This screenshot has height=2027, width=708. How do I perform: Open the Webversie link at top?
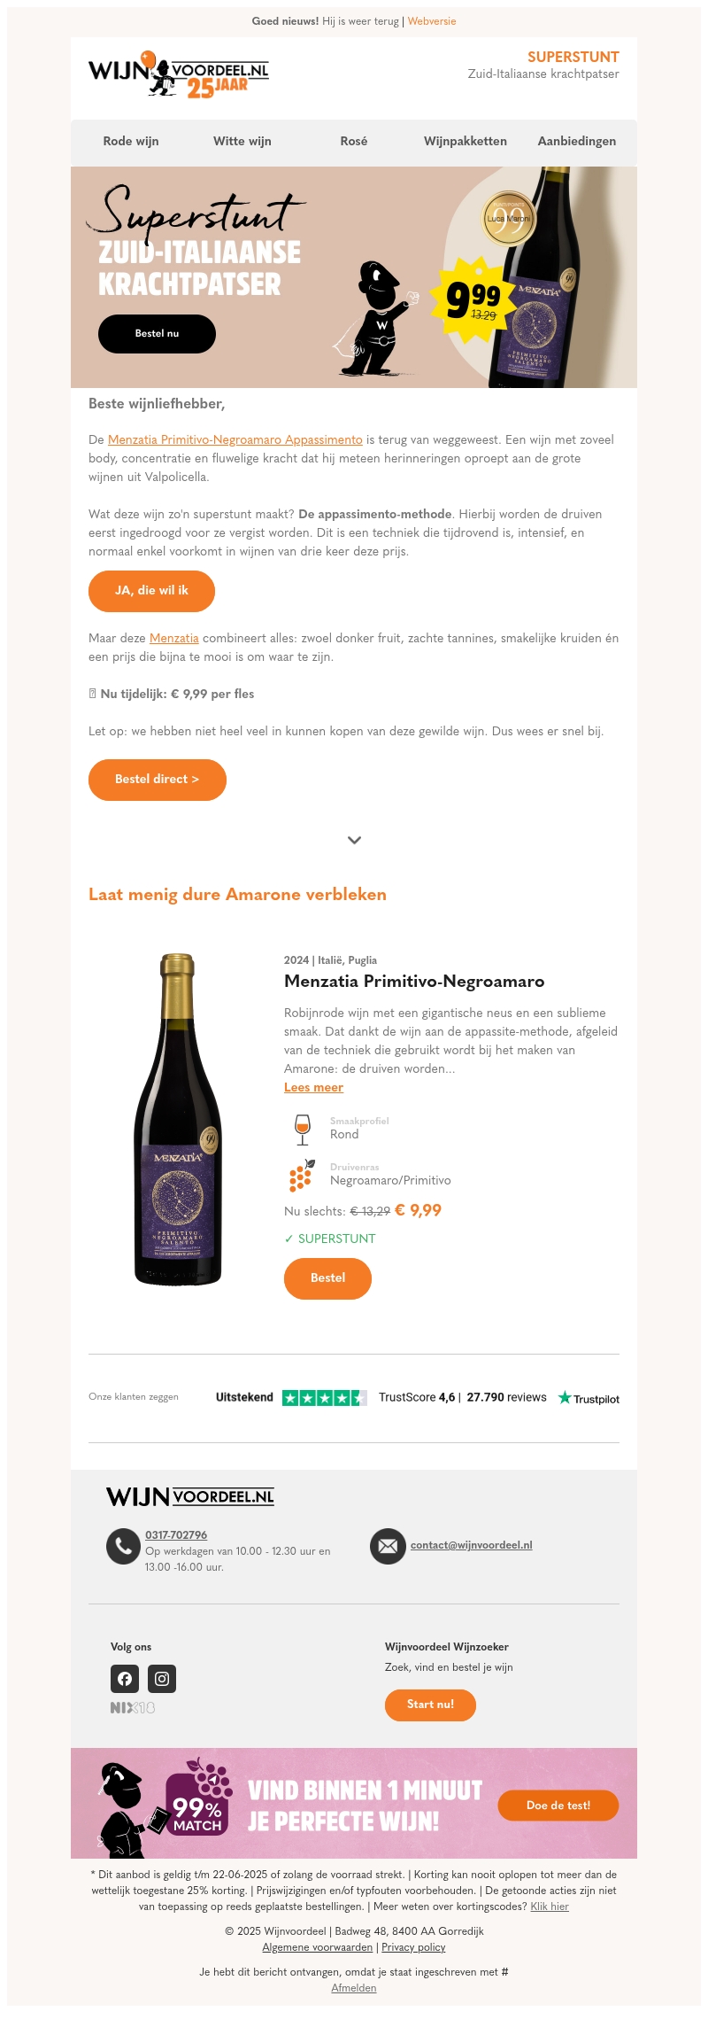[x=432, y=21]
